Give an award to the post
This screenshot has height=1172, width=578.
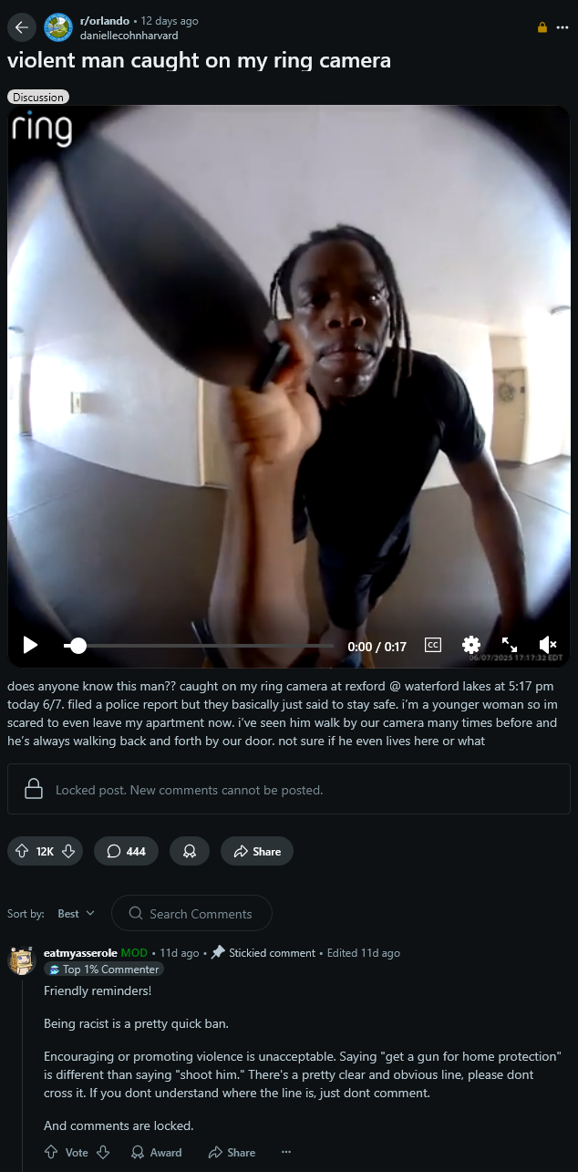(190, 851)
